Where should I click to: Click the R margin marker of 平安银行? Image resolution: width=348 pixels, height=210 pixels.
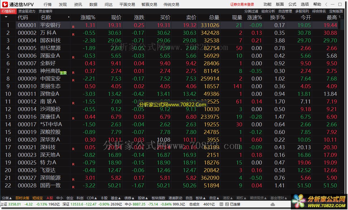click(x=73, y=27)
